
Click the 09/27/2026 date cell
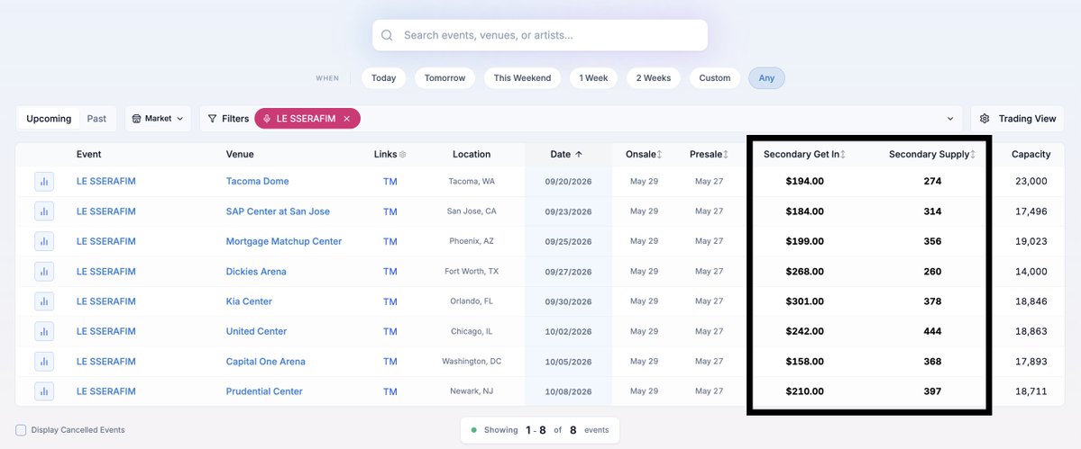tap(568, 272)
